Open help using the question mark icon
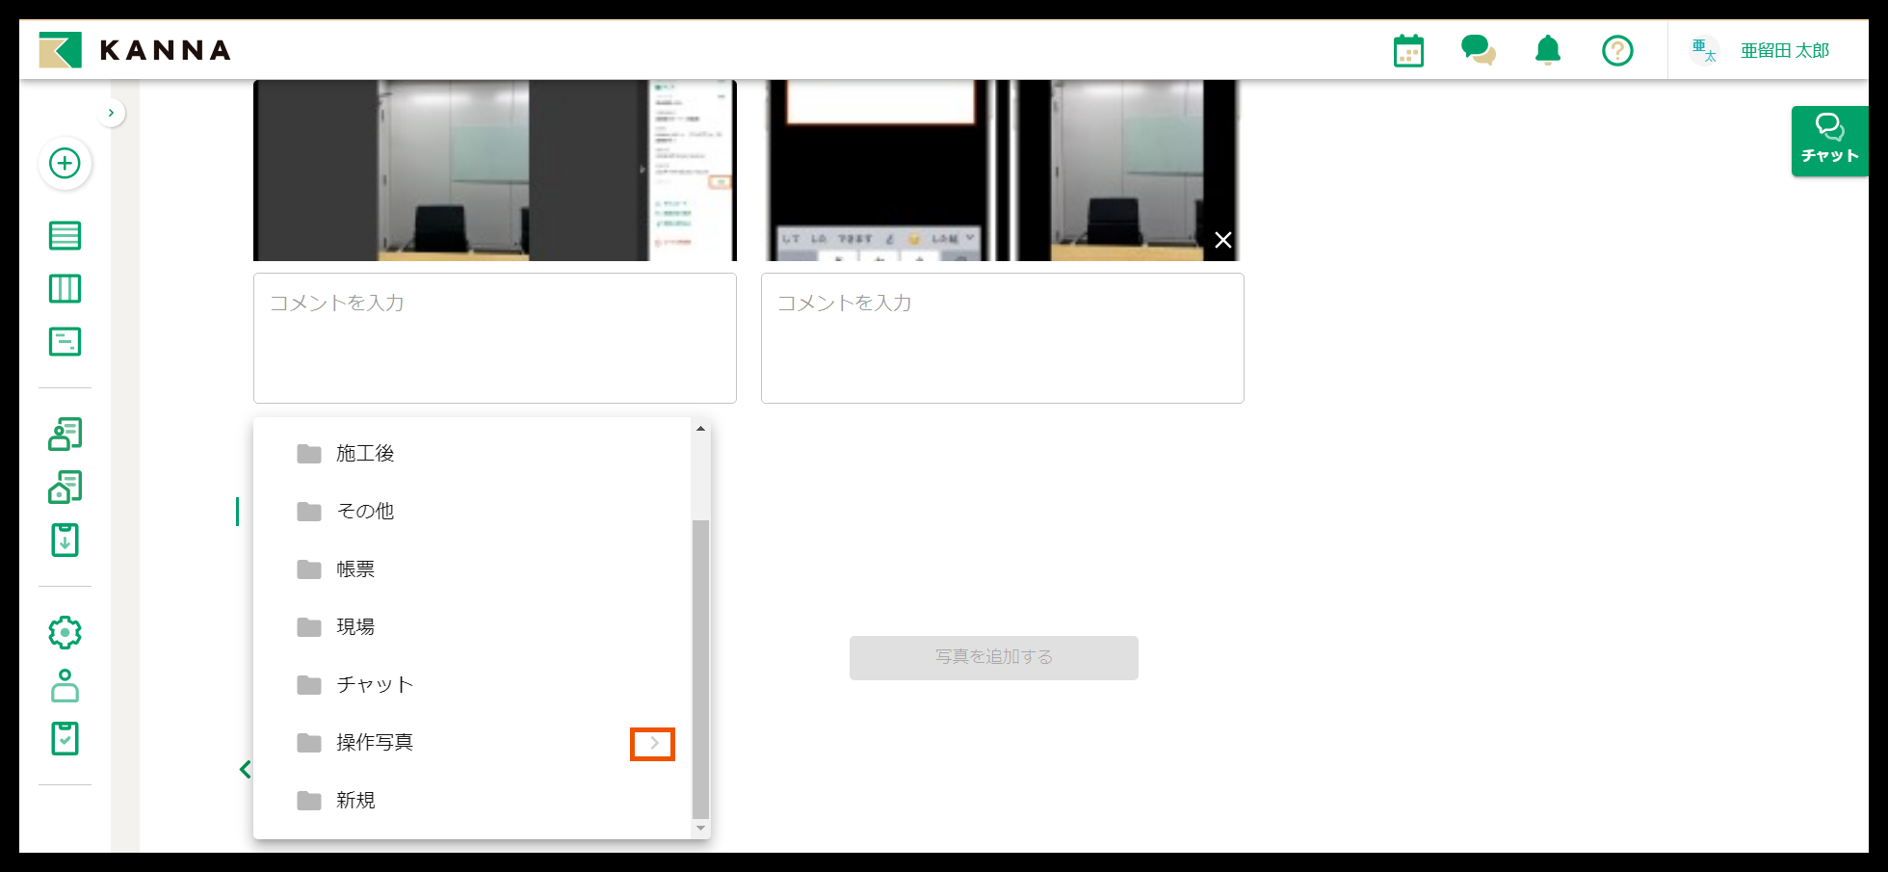Viewport: 1888px width, 872px height. [x=1617, y=50]
